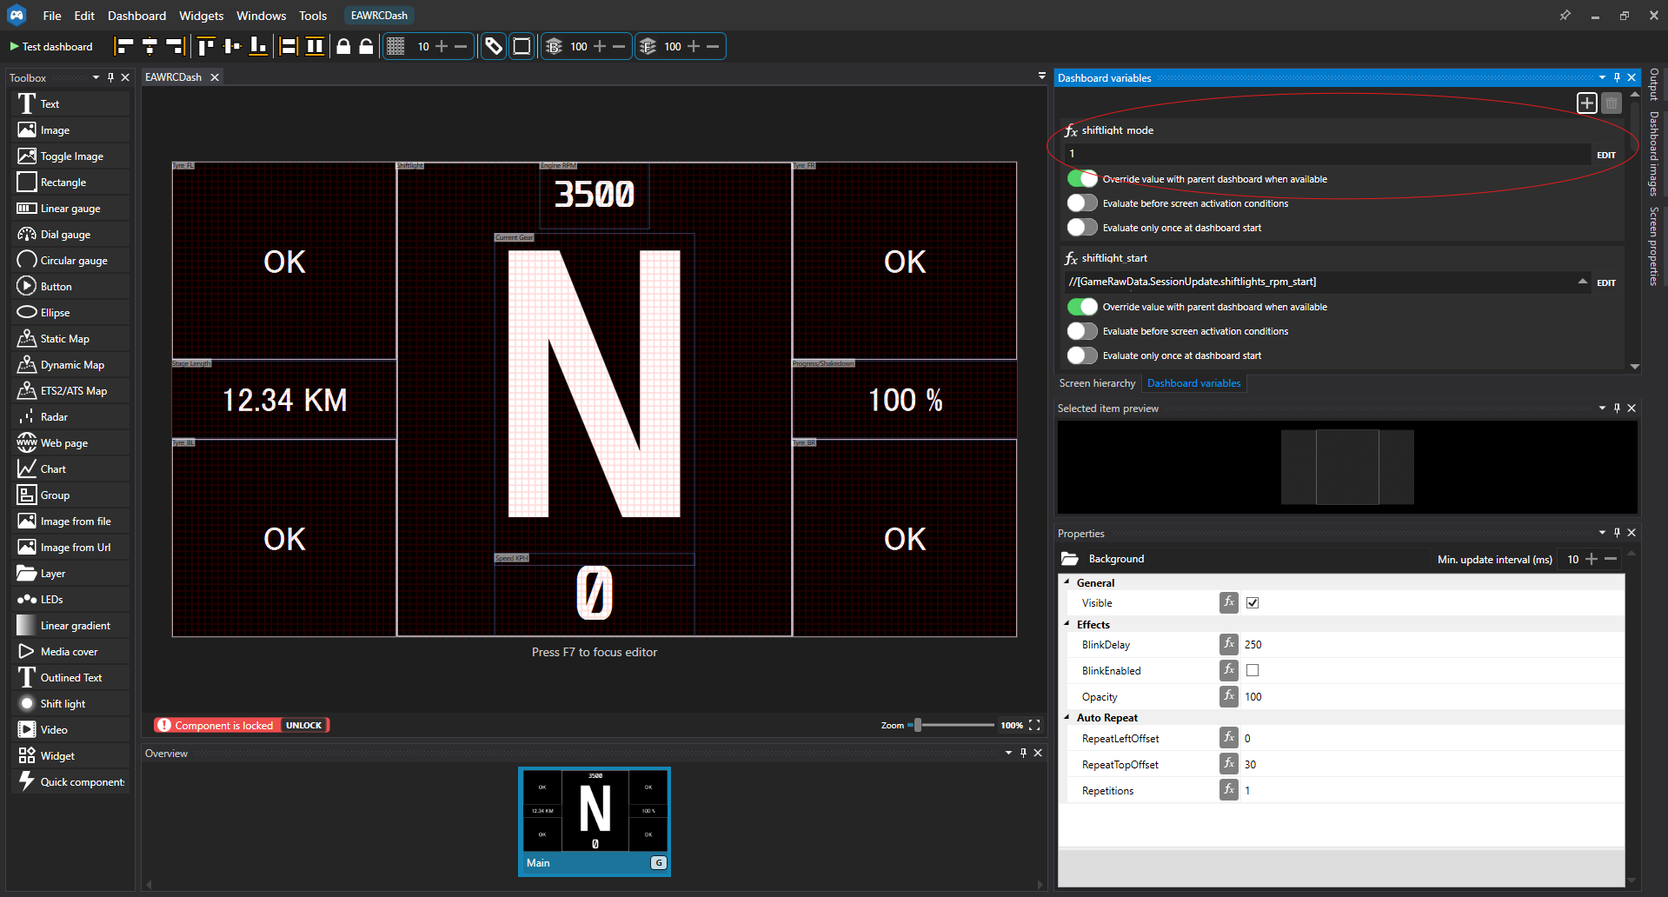Toggle evaluate only once for shiftlight_start

[1082, 355]
